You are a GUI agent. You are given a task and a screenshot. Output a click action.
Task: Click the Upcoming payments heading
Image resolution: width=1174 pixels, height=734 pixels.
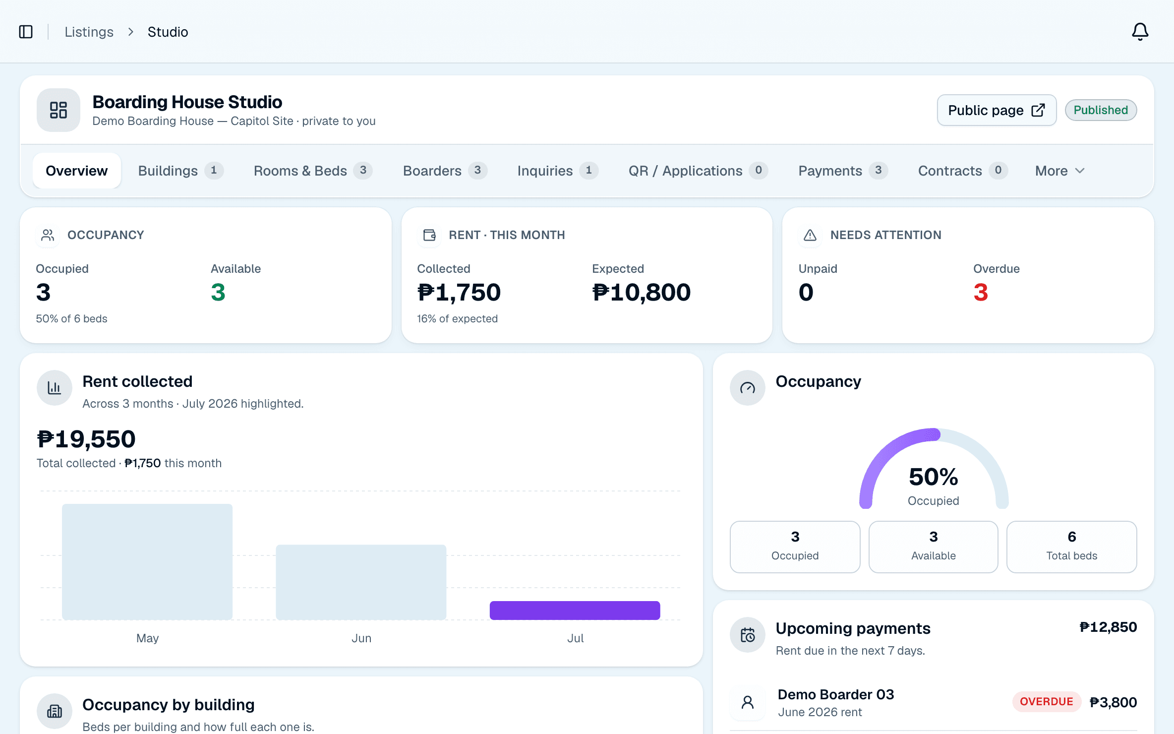pos(853,628)
